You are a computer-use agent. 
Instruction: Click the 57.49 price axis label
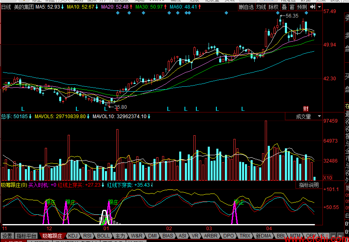point(330,11)
